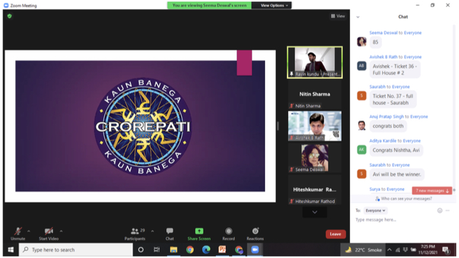The width and height of the screenshot is (459, 258).
Task: Click 'Congrats Nishtha, Avi' message
Action: [396, 150]
